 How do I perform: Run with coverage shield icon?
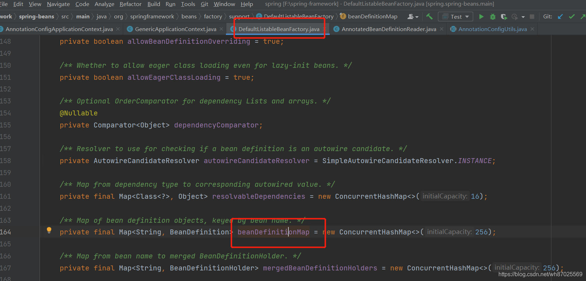(504, 17)
